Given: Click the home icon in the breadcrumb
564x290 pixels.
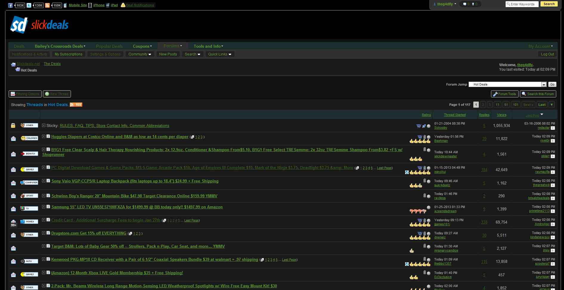Looking at the screenshot, I should pos(13,64).
